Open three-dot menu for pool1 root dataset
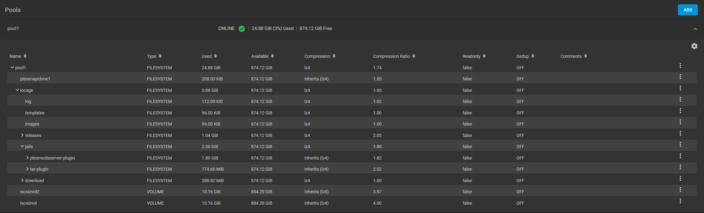The image size is (704, 213). [680, 66]
